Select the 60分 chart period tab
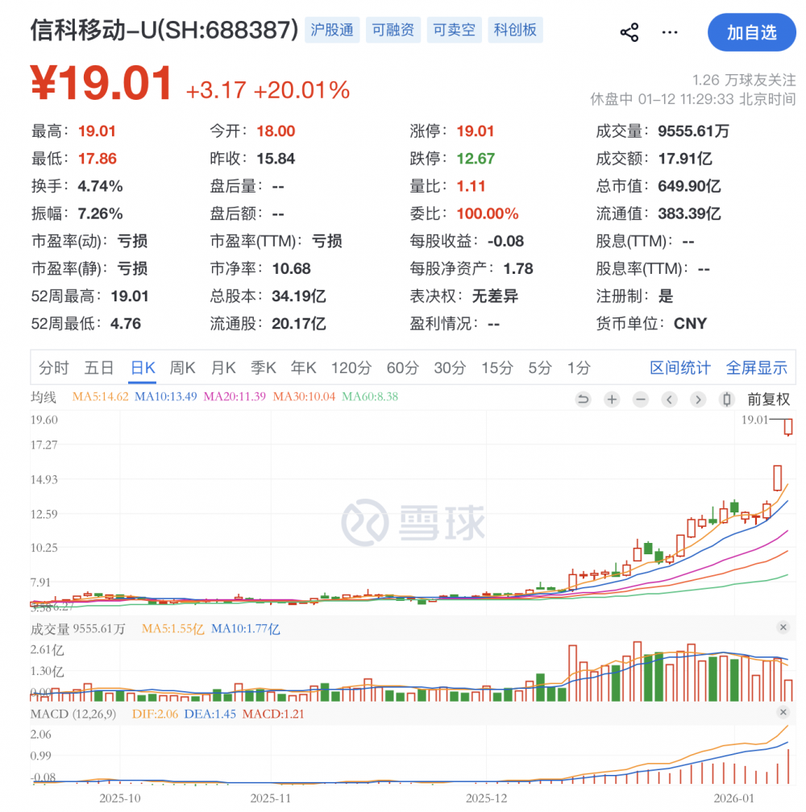806x812 pixels. pyautogui.click(x=402, y=368)
